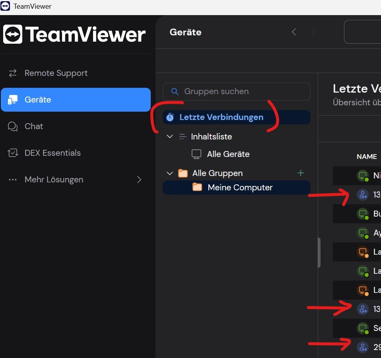
Task: Collapse the Alle Gruppen tree
Action: pyautogui.click(x=170, y=173)
